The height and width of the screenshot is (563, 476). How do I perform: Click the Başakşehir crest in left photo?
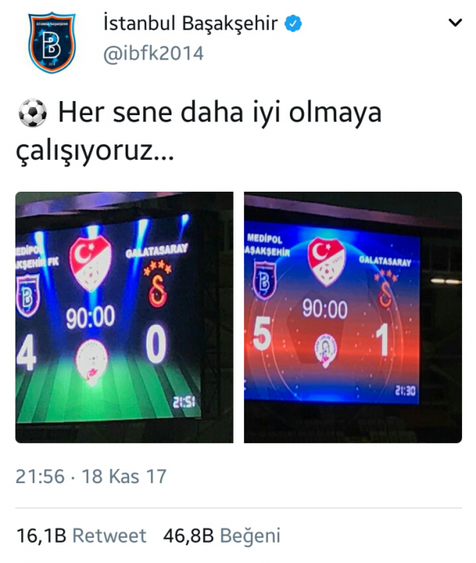click(27, 296)
